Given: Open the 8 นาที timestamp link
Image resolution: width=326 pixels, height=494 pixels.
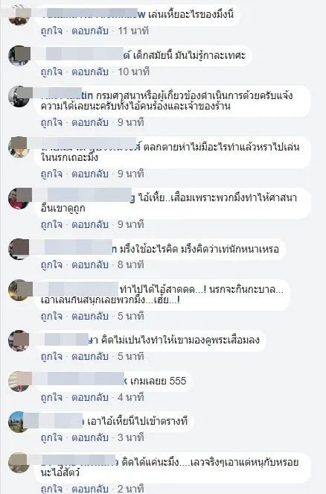Looking at the screenshot, I should click(x=131, y=265).
